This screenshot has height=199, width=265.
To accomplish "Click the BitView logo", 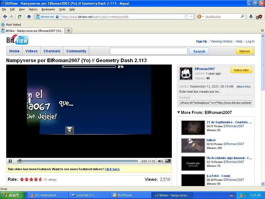I will (17, 40).
